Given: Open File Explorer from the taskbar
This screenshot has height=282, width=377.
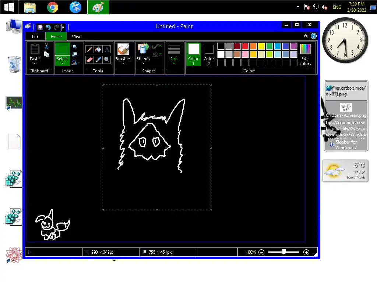Looking at the screenshot, I should tap(30, 7).
